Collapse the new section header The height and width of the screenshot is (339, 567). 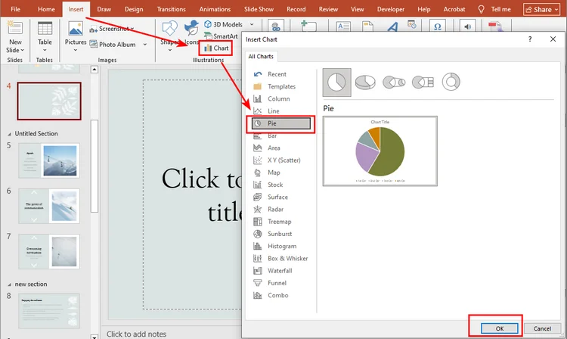tap(9, 285)
